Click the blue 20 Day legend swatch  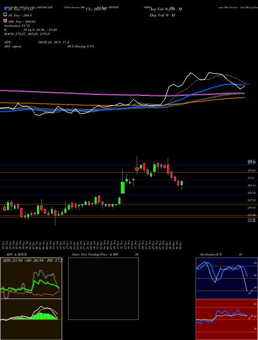click(5, 9)
